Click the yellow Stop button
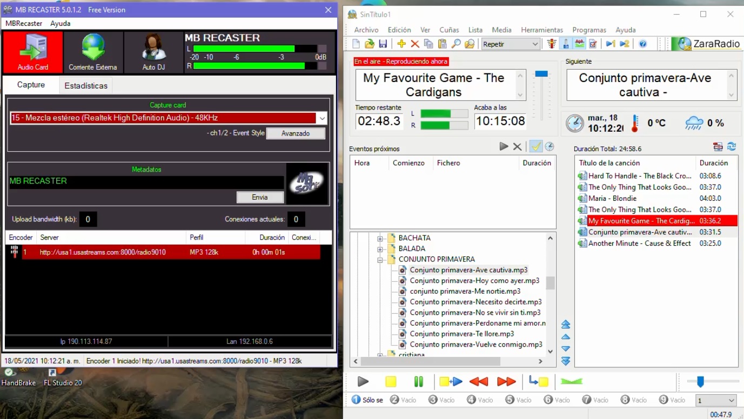Screen dimensions: 744x419 click(391, 382)
